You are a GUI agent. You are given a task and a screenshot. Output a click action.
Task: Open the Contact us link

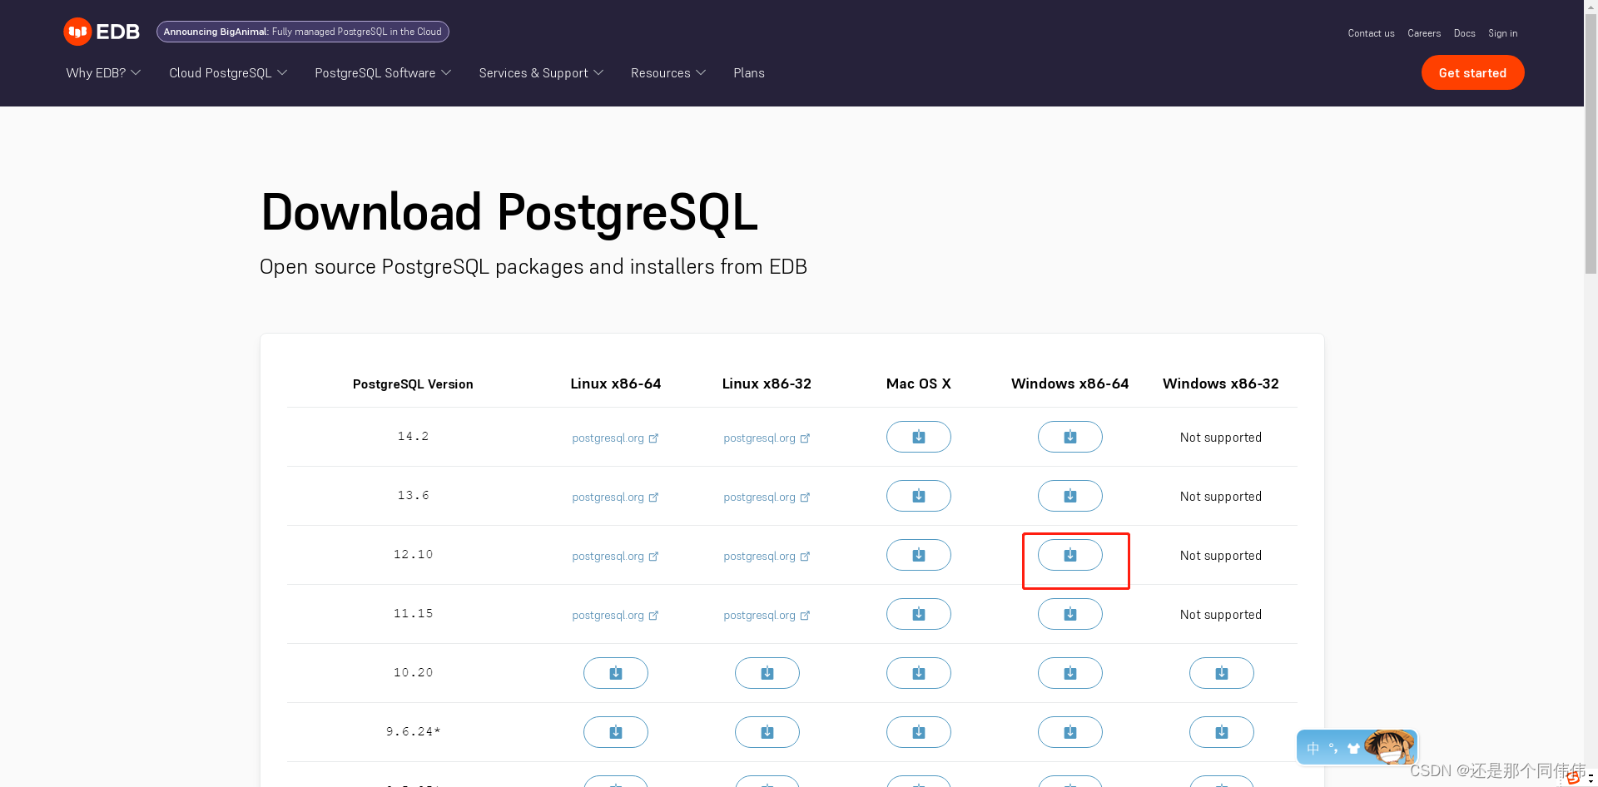click(x=1371, y=33)
